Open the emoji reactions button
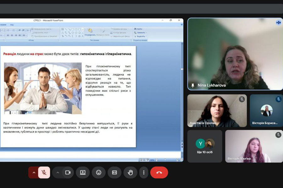The height and width of the screenshot is (188, 283). click(x=98, y=173)
